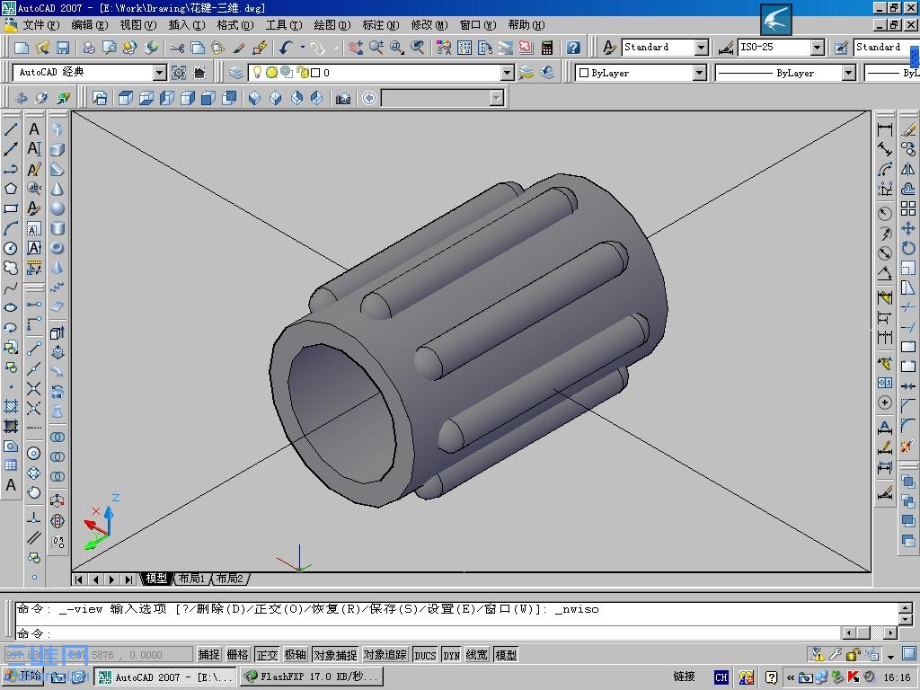
Task: Expand the ByLayer color dropdown
Action: [x=699, y=73]
